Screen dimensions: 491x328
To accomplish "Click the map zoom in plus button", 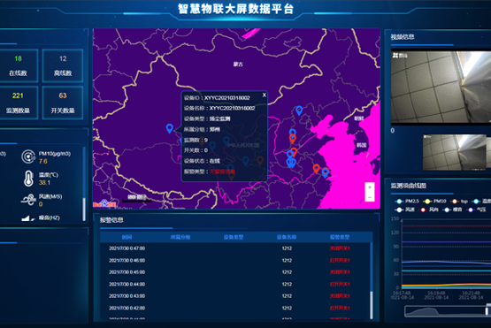I will (x=370, y=187).
